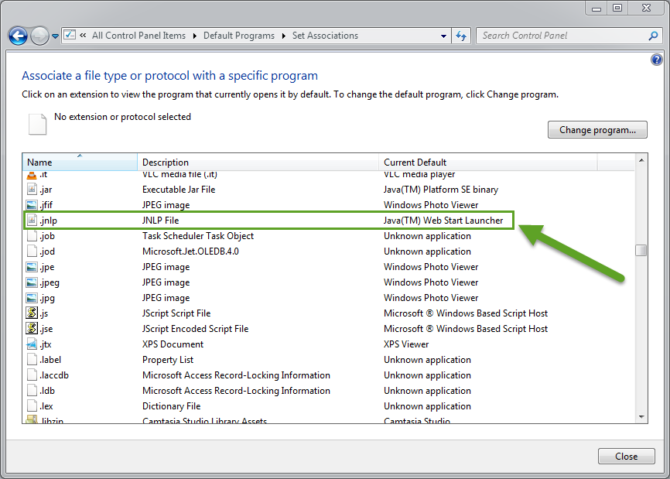670x479 pixels.
Task: Open the blue Help question mark icon
Action: pyautogui.click(x=656, y=60)
